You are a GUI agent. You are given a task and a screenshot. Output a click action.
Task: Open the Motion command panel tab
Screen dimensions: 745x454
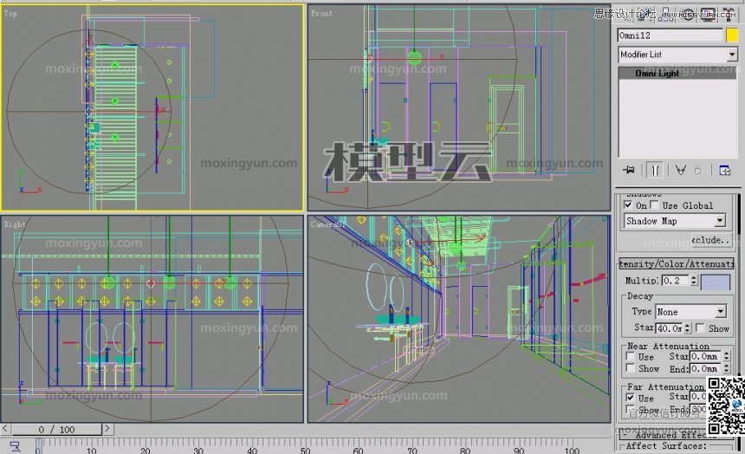point(687,14)
